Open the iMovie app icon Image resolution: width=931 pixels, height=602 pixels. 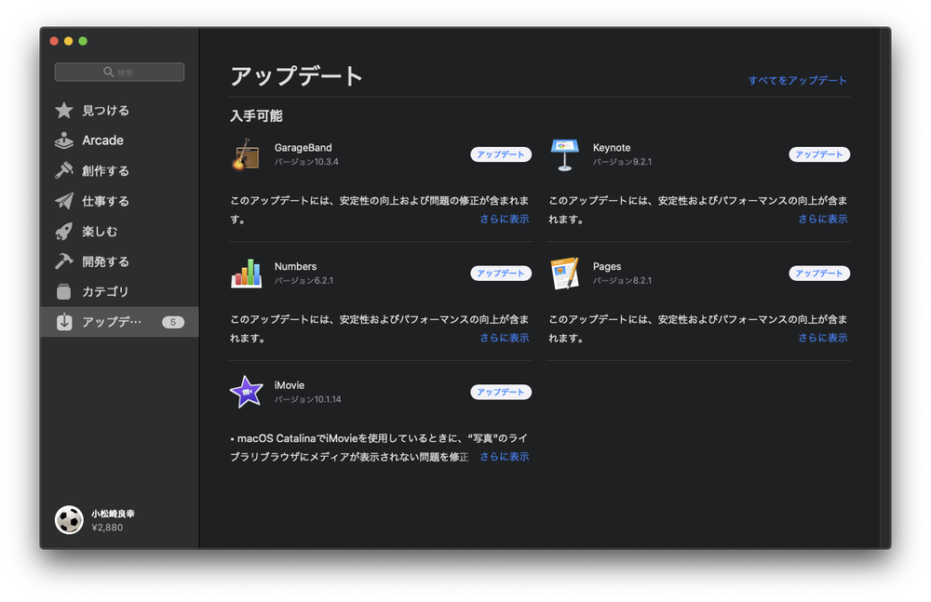[247, 392]
